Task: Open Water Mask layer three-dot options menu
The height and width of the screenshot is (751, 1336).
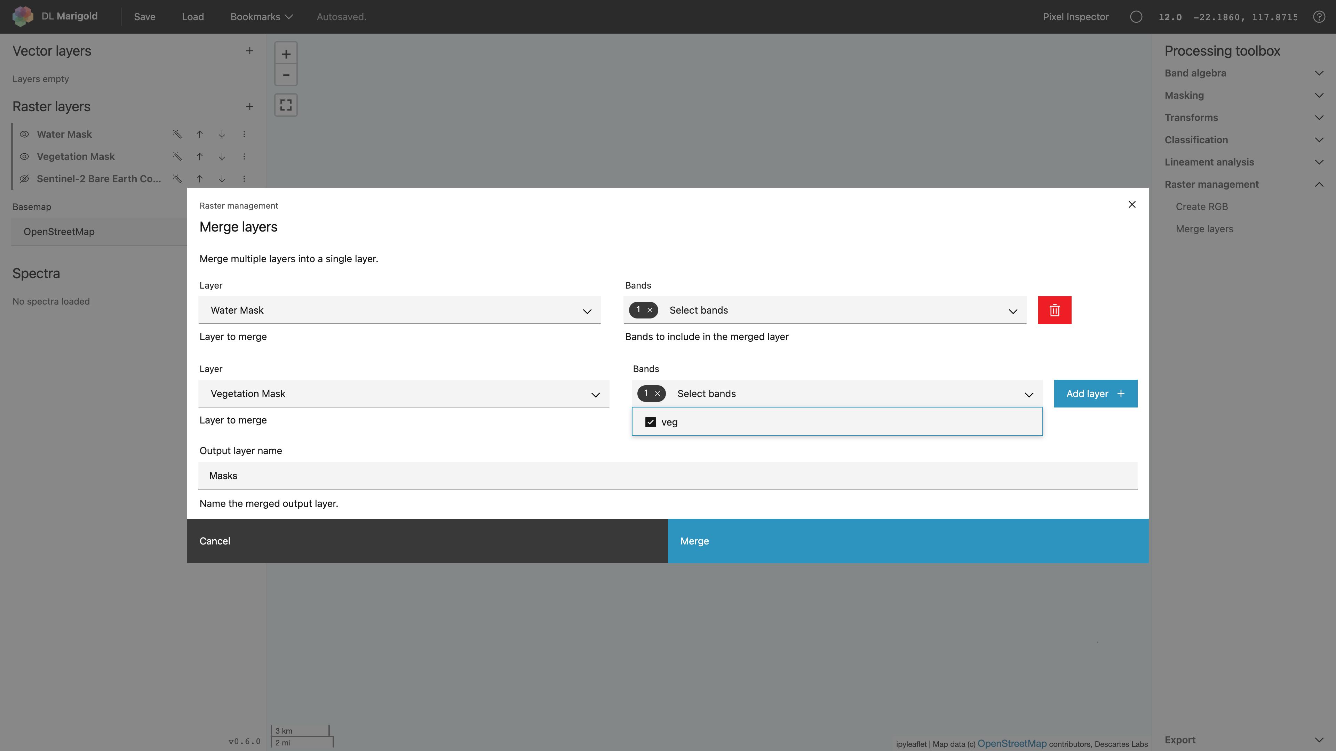Action: 244,134
